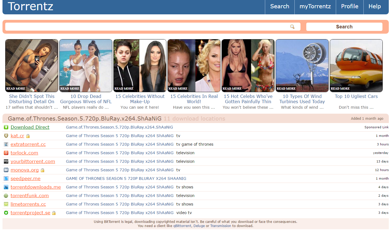Image resolution: width=391 pixels, height=232 pixels.
Task: Open the limetorrents.cc download location
Action: pyautogui.click(x=28, y=204)
